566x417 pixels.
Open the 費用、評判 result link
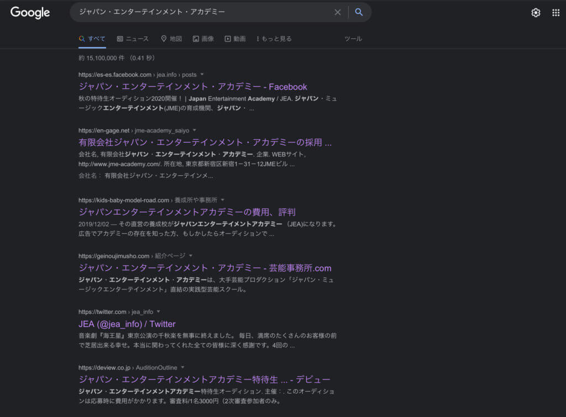click(187, 212)
